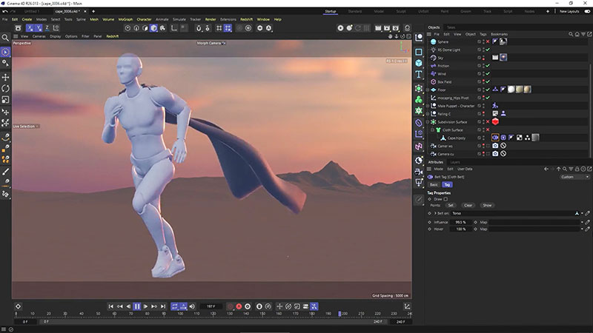The image size is (593, 333).
Task: Click the search magnifier icon at top left
Action: click(x=6, y=37)
